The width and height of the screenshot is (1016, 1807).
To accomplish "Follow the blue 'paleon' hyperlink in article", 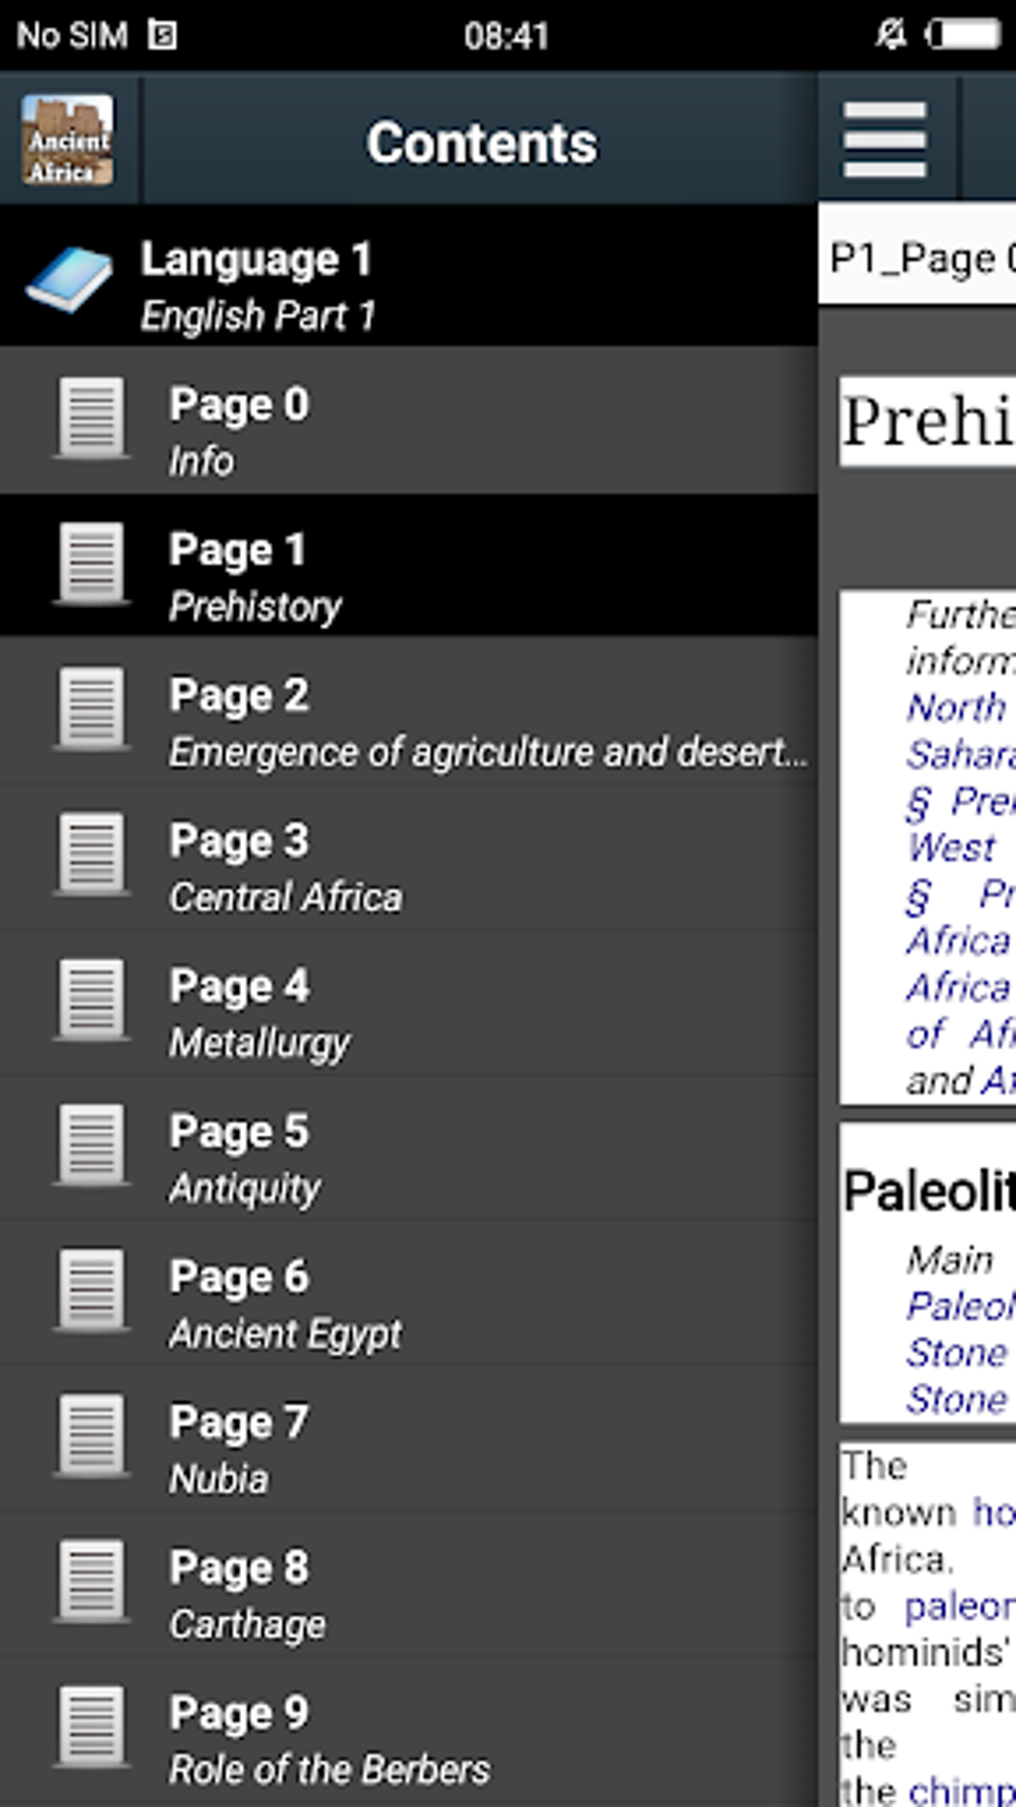I will [x=958, y=1607].
